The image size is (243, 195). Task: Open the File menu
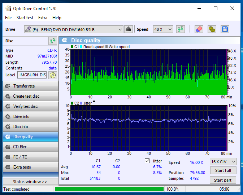(x=8, y=18)
